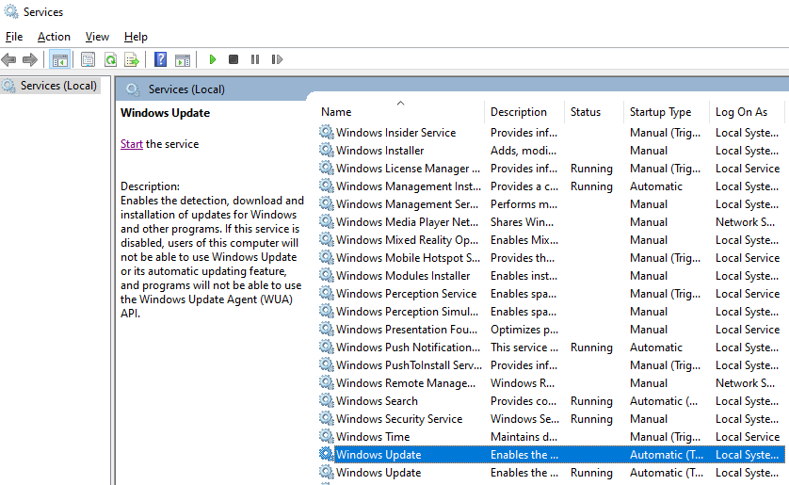Click the Pause Service icon

tap(255, 59)
